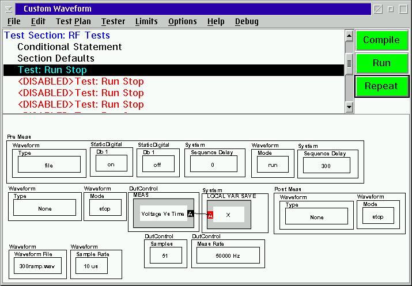Click Waveform File field 300ramp.wav

[x=37, y=265]
